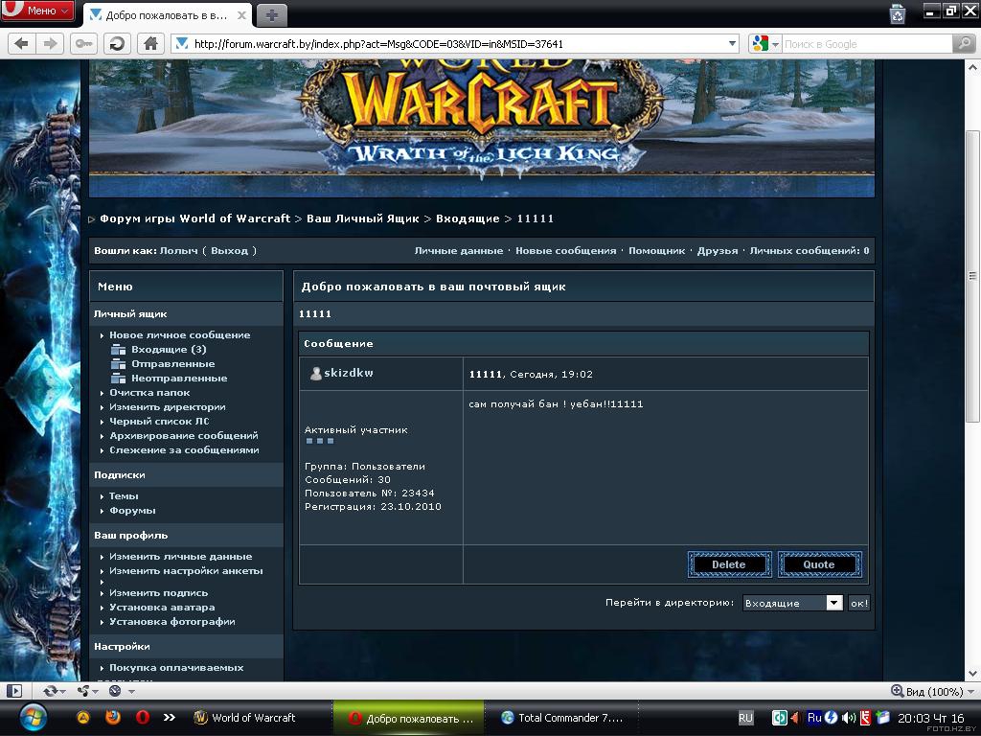Open 'Изменить подпись' profile link
The image size is (981, 736).
pos(159,592)
